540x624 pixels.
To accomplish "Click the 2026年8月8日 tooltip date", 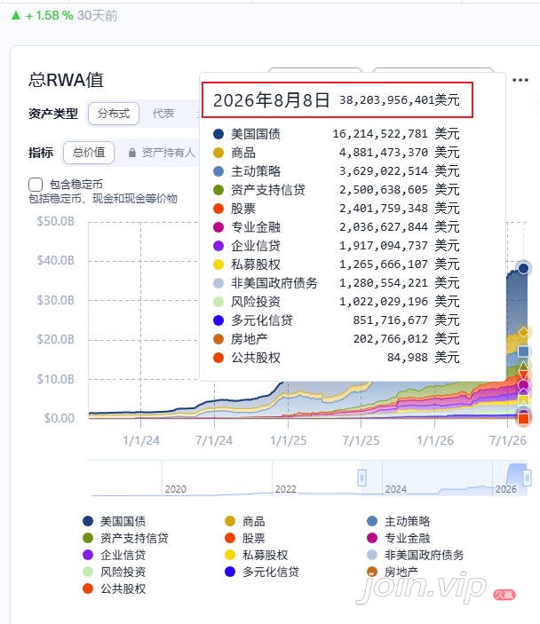I will (x=271, y=100).
